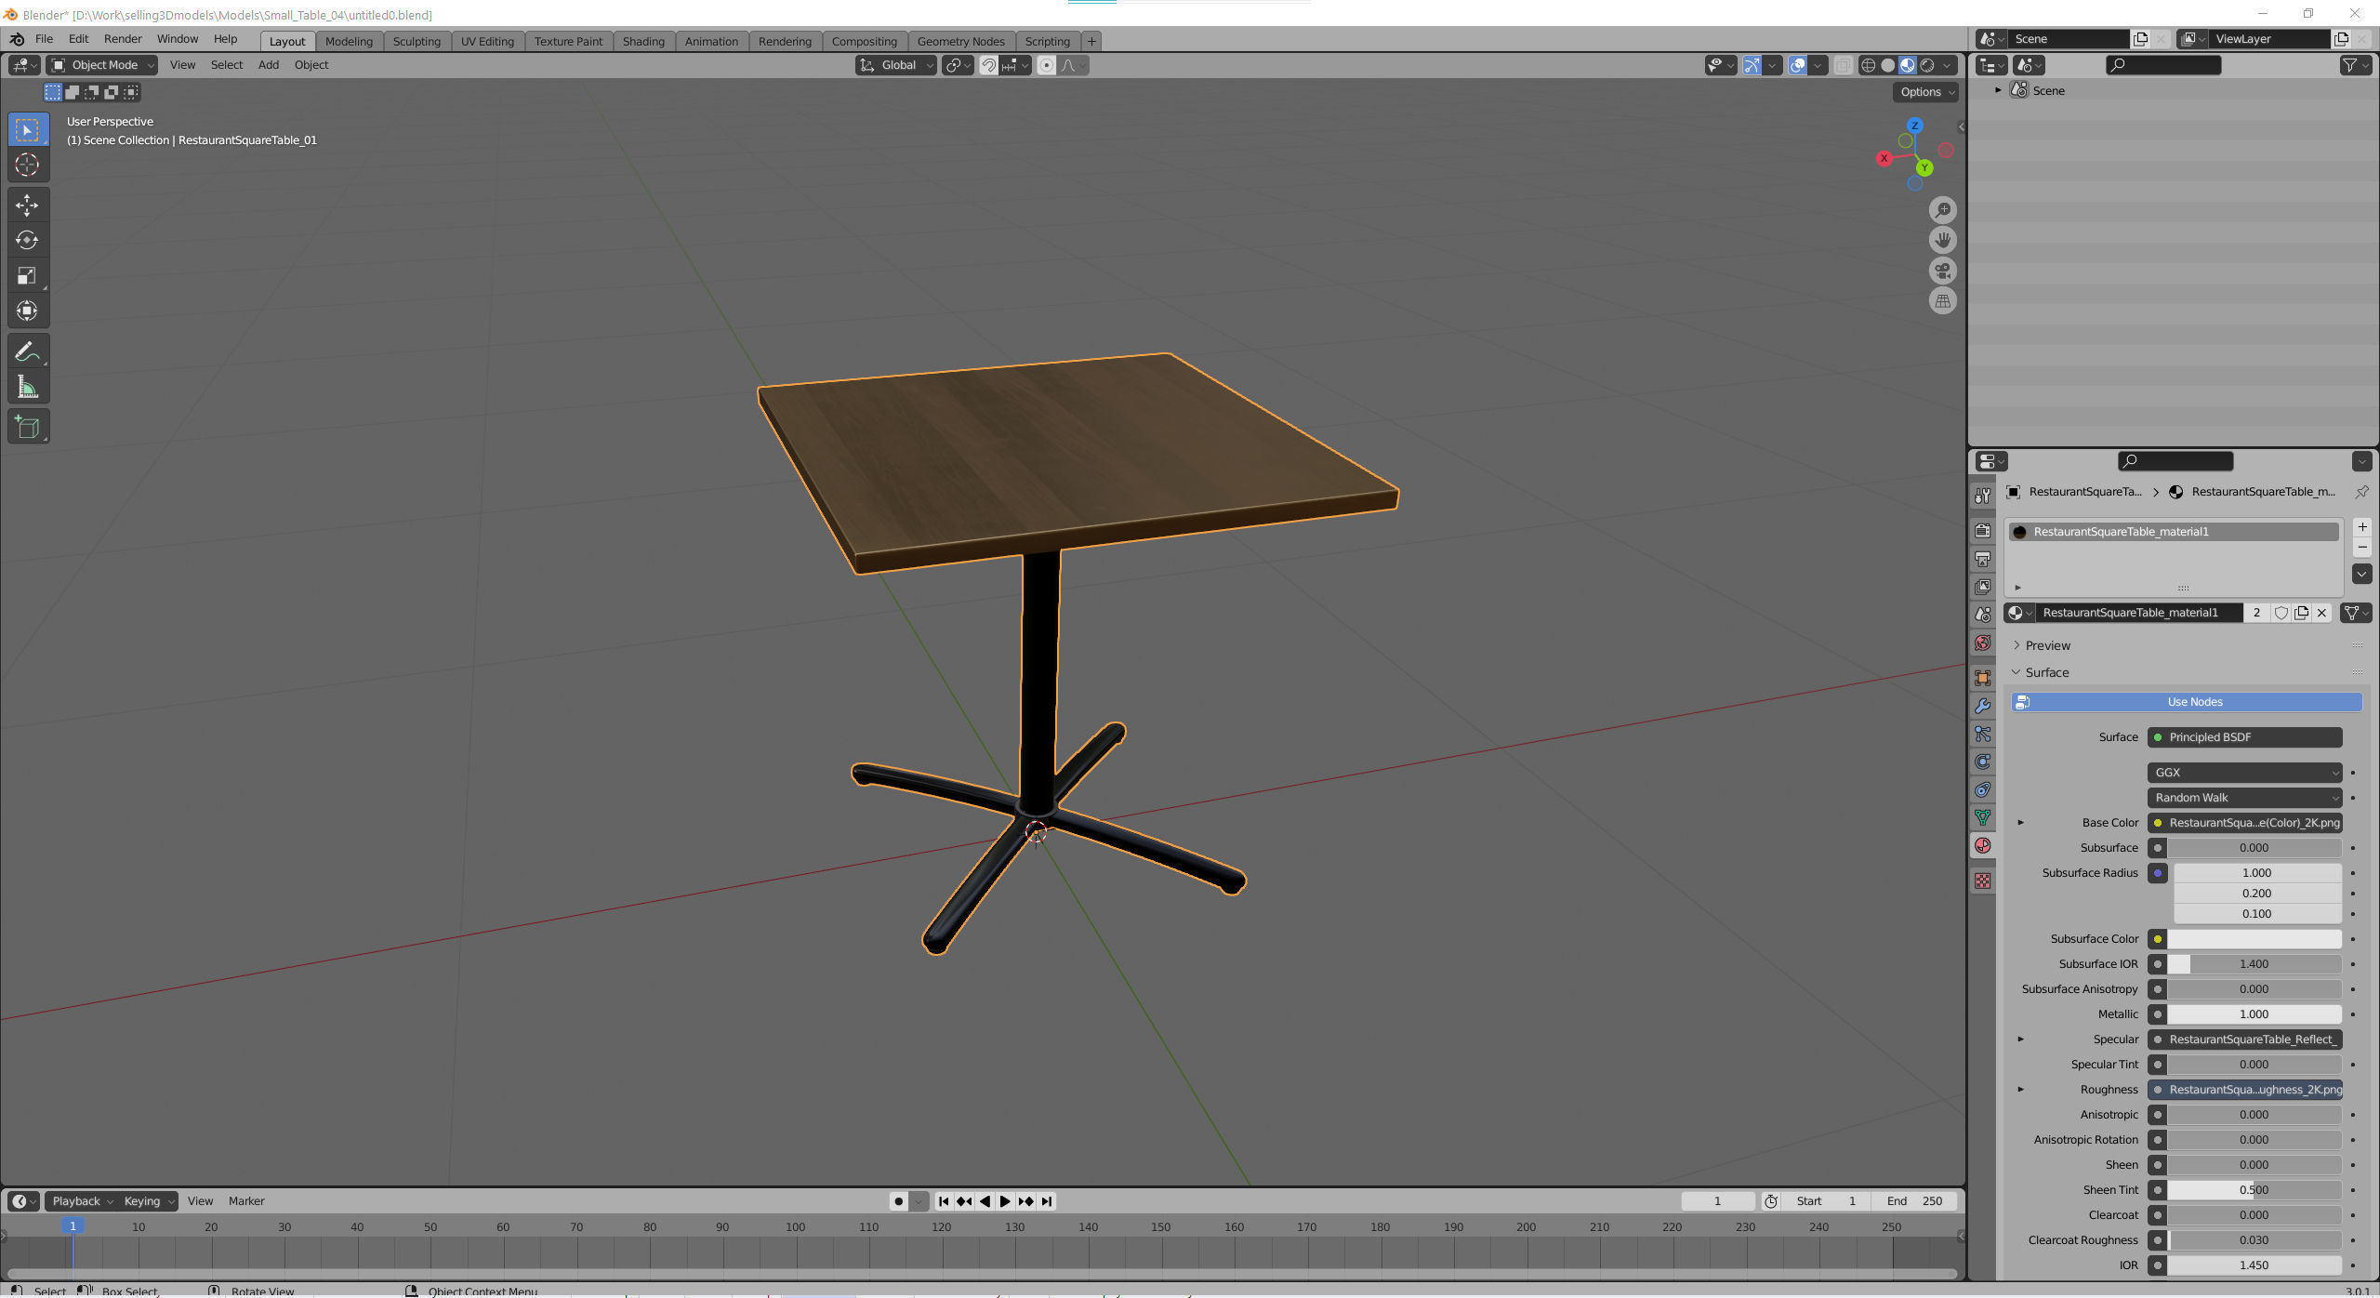Expand the Preview panel
This screenshot has height=1298, width=2380.
(x=2046, y=645)
